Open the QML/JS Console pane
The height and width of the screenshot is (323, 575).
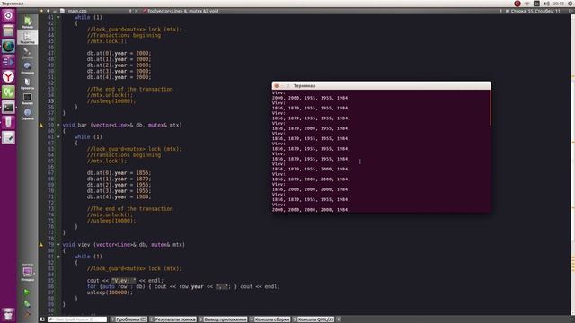314,319
